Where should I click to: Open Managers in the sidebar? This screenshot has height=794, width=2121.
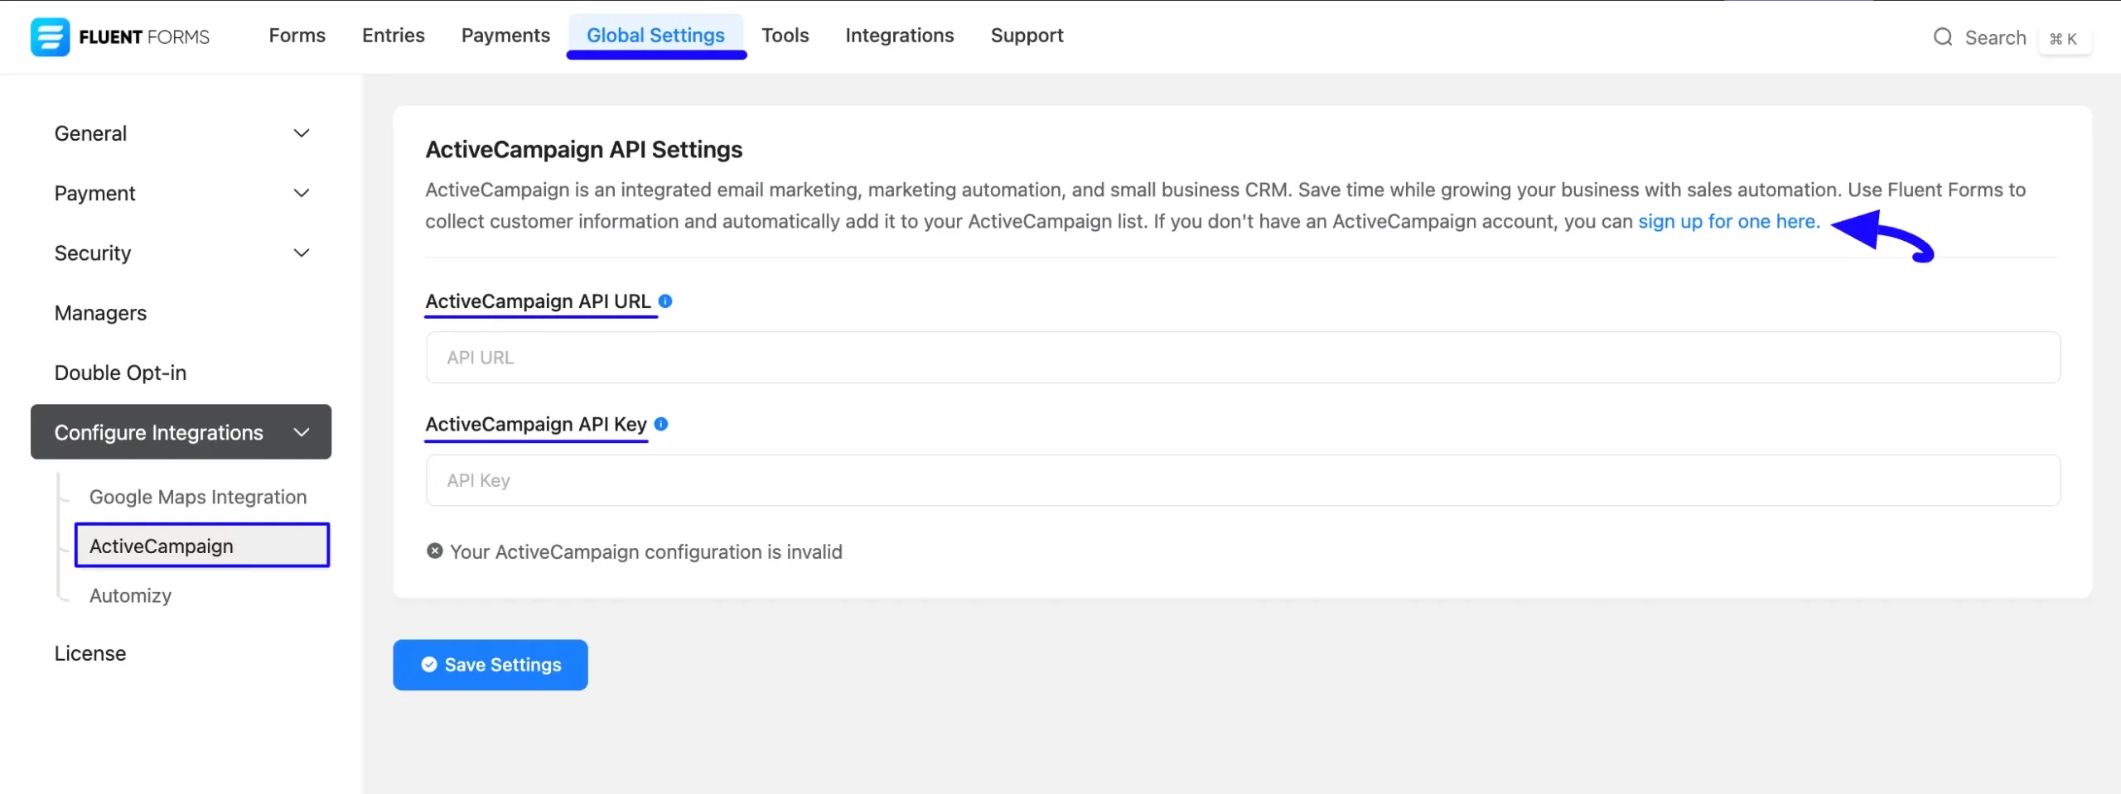[100, 313]
